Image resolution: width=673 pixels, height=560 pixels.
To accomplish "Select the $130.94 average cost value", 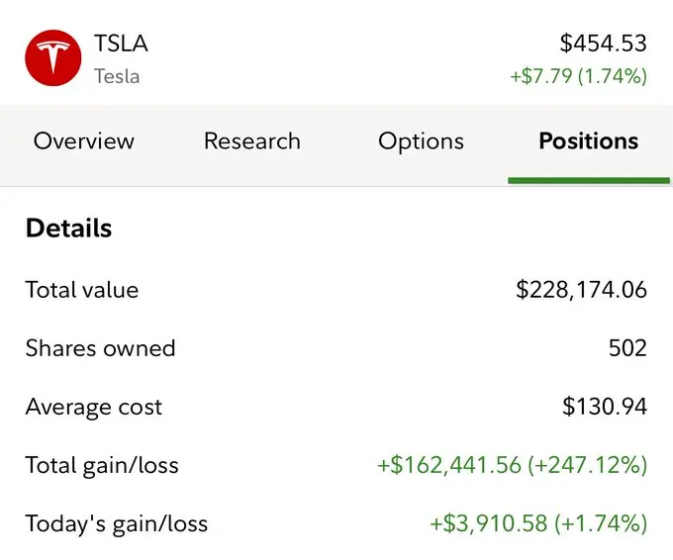I will point(604,407).
